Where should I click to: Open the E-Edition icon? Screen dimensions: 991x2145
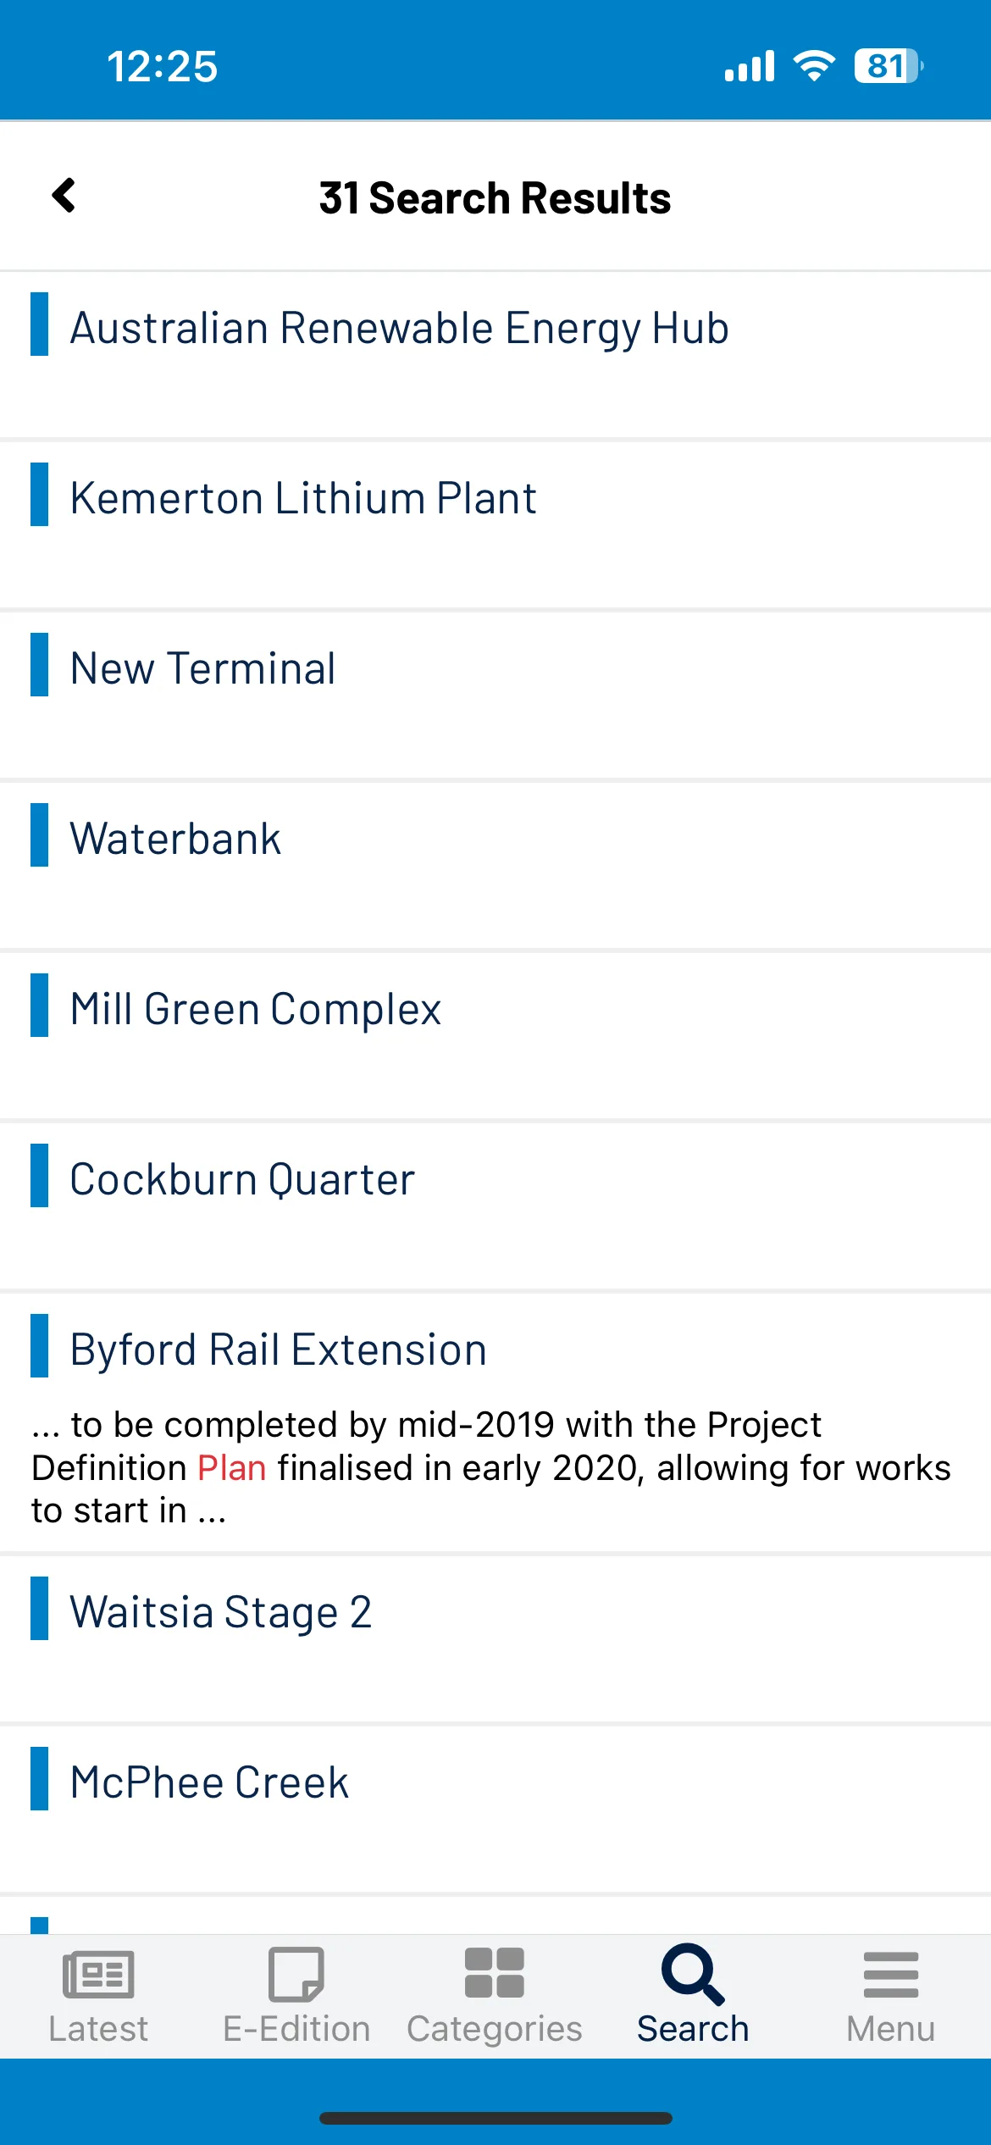(x=296, y=1974)
